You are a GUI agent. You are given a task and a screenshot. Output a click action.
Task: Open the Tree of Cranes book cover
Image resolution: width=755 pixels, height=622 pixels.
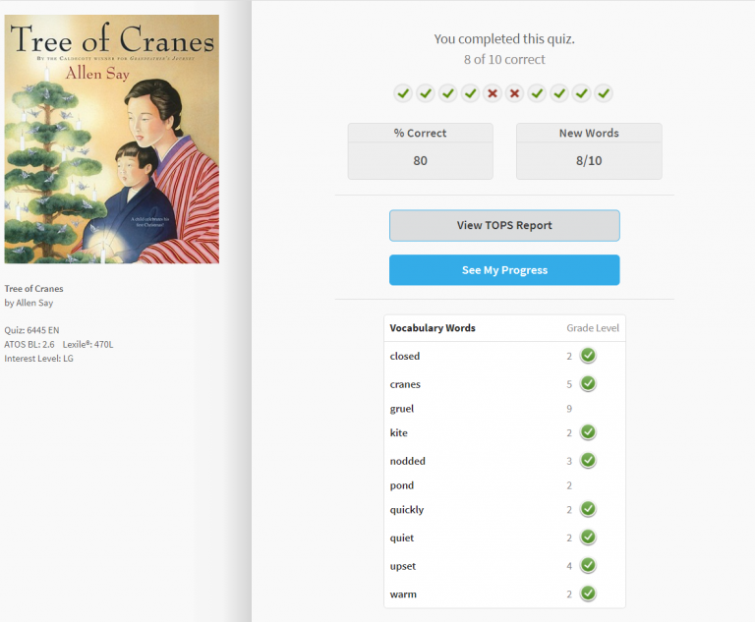tap(112, 140)
